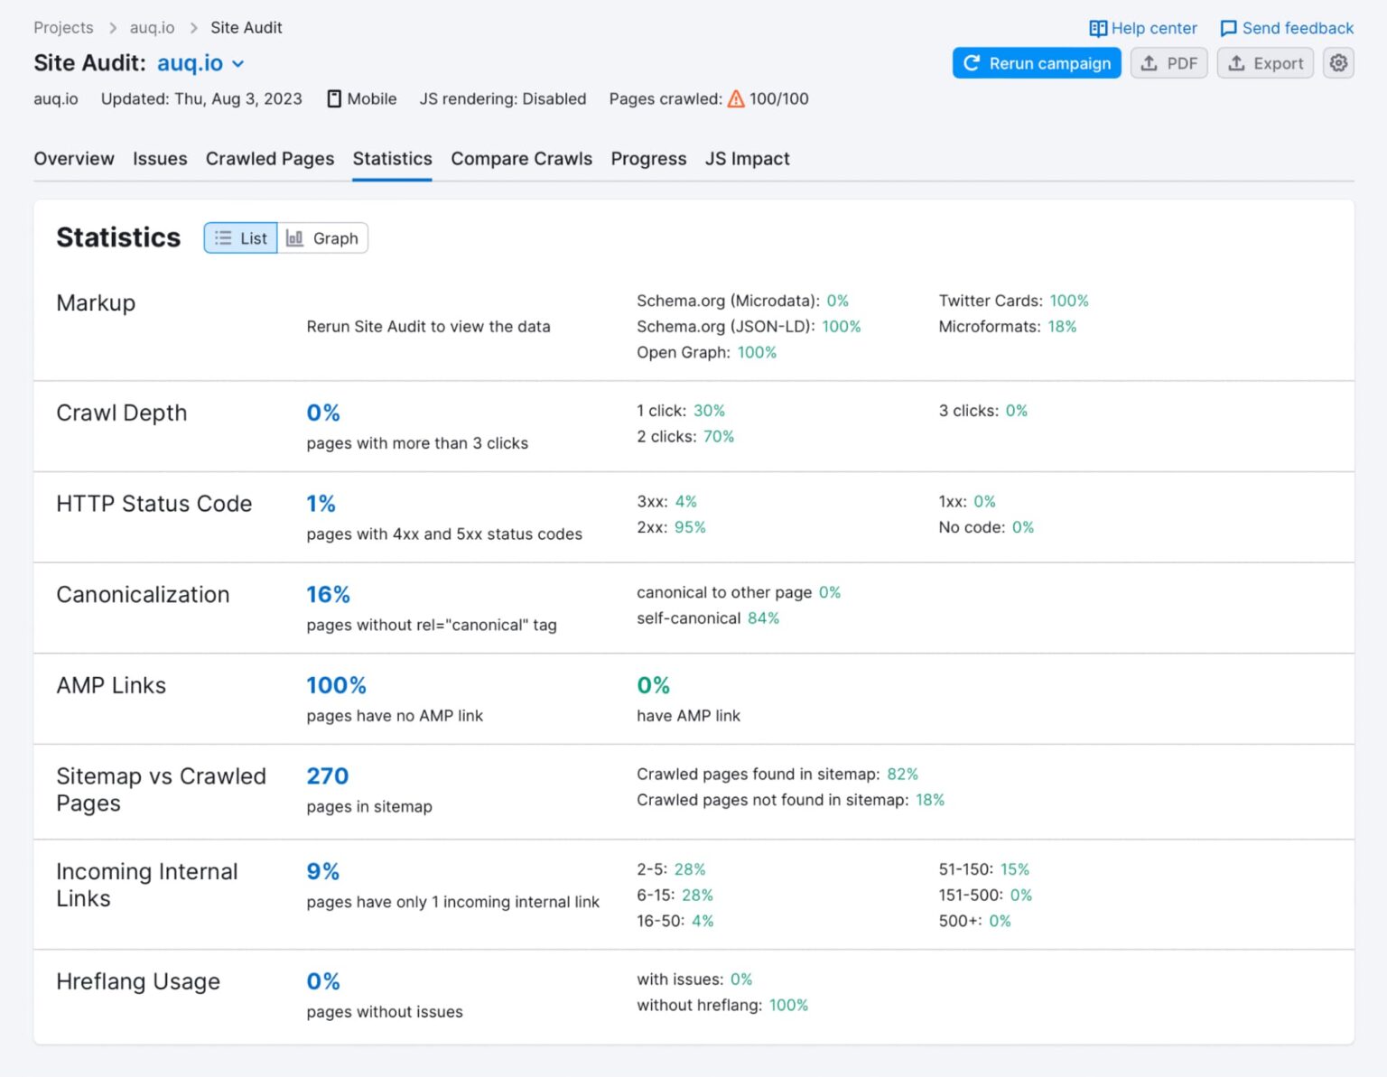Image resolution: width=1387 pixels, height=1077 pixels.
Task: Switch statistics to List view
Action: pos(240,238)
